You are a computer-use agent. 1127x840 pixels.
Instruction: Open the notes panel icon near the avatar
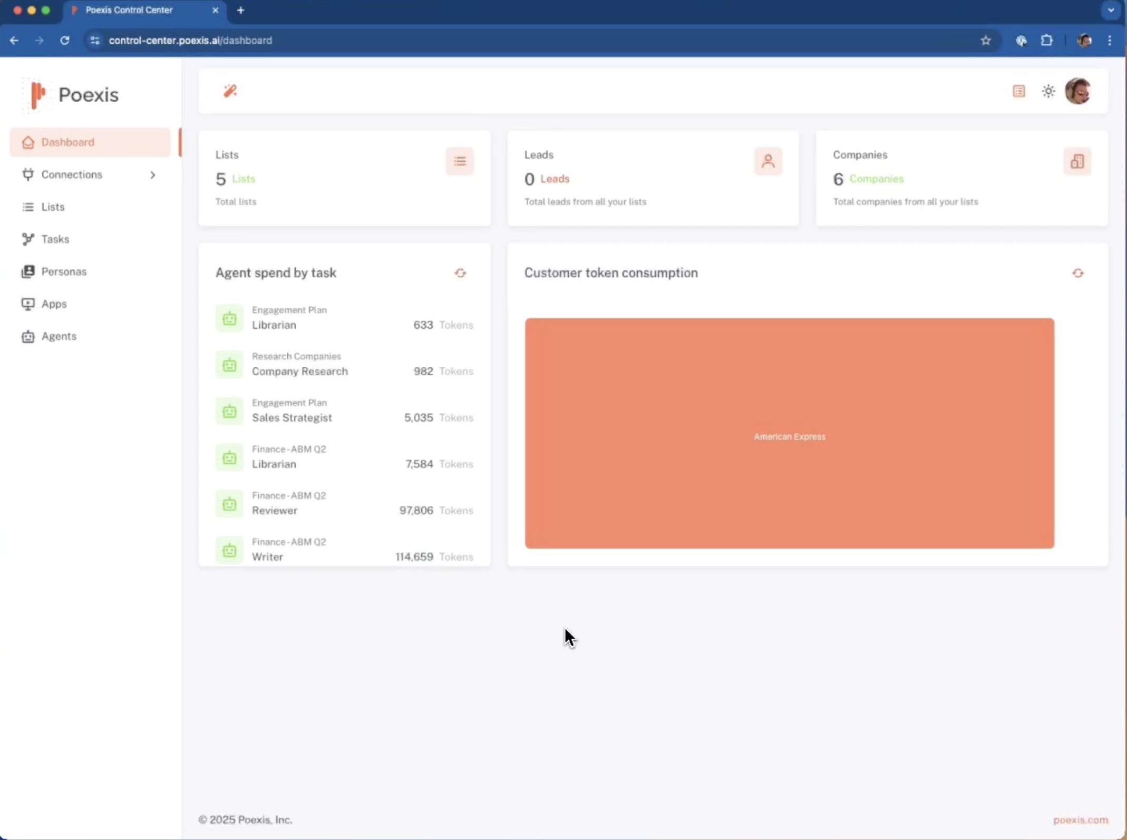click(1018, 91)
